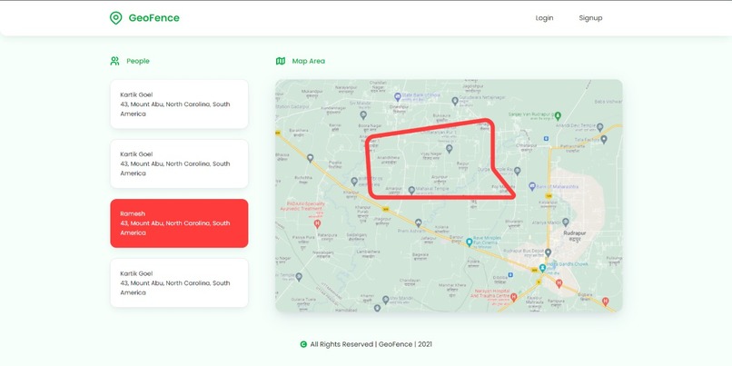Open the Login page

[544, 18]
